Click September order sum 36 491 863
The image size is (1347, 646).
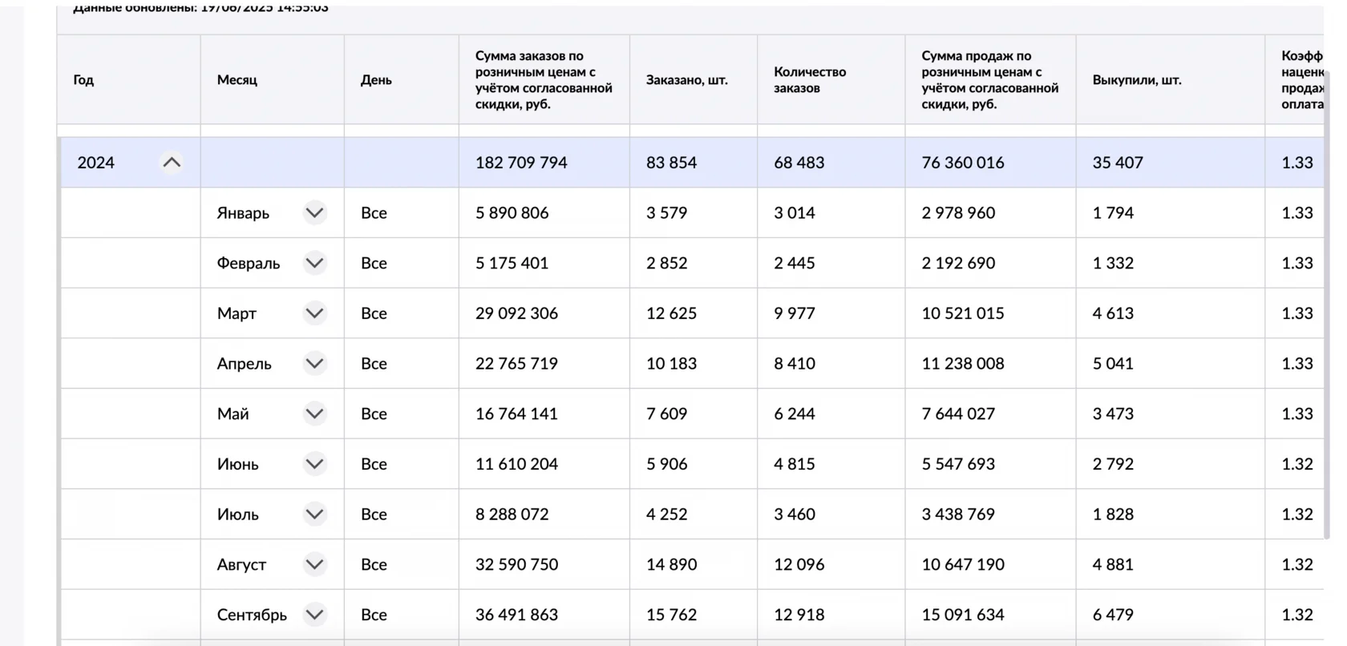(x=516, y=615)
